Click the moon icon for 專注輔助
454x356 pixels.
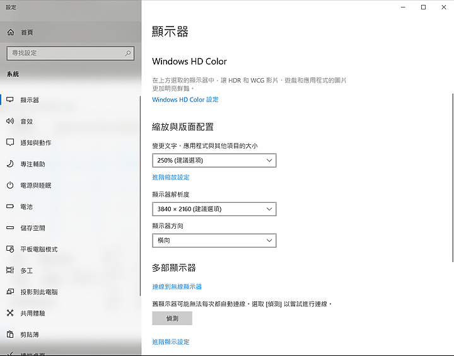(10, 164)
